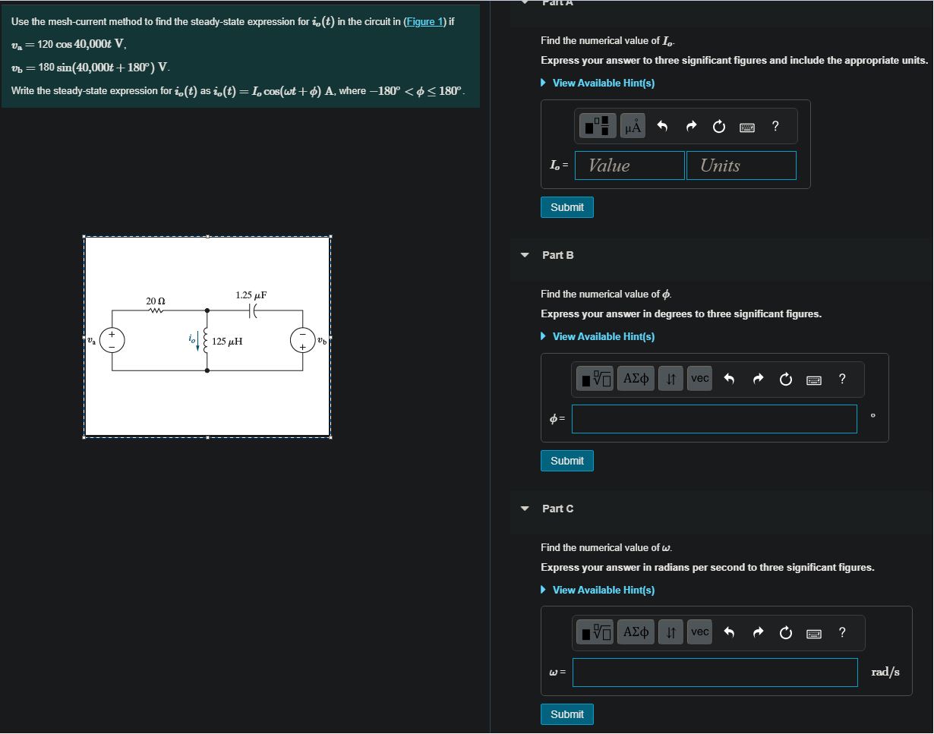Image resolution: width=934 pixels, height=734 pixels.
Task: Click the redo arrow in Part B toolbar
Action: pos(758,378)
